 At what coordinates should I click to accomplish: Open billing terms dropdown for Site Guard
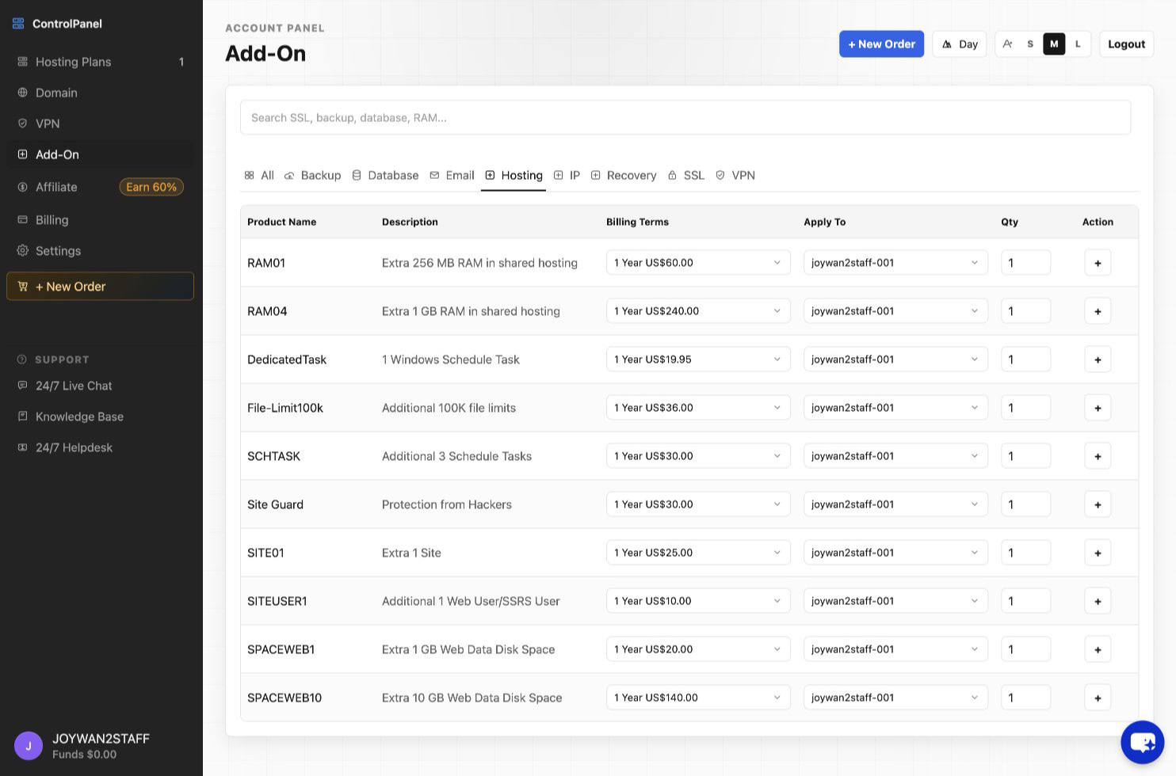tap(698, 504)
